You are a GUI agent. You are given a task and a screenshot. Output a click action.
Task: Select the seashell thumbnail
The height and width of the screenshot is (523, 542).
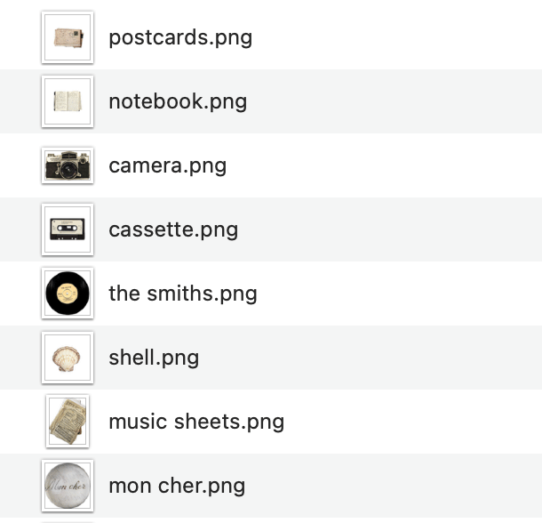point(68,358)
